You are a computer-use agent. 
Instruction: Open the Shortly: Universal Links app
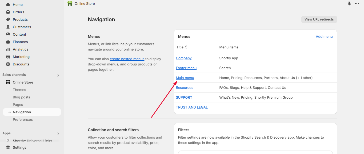32,141
